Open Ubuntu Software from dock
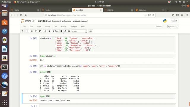This screenshot has width=190, height=107. point(5,23)
